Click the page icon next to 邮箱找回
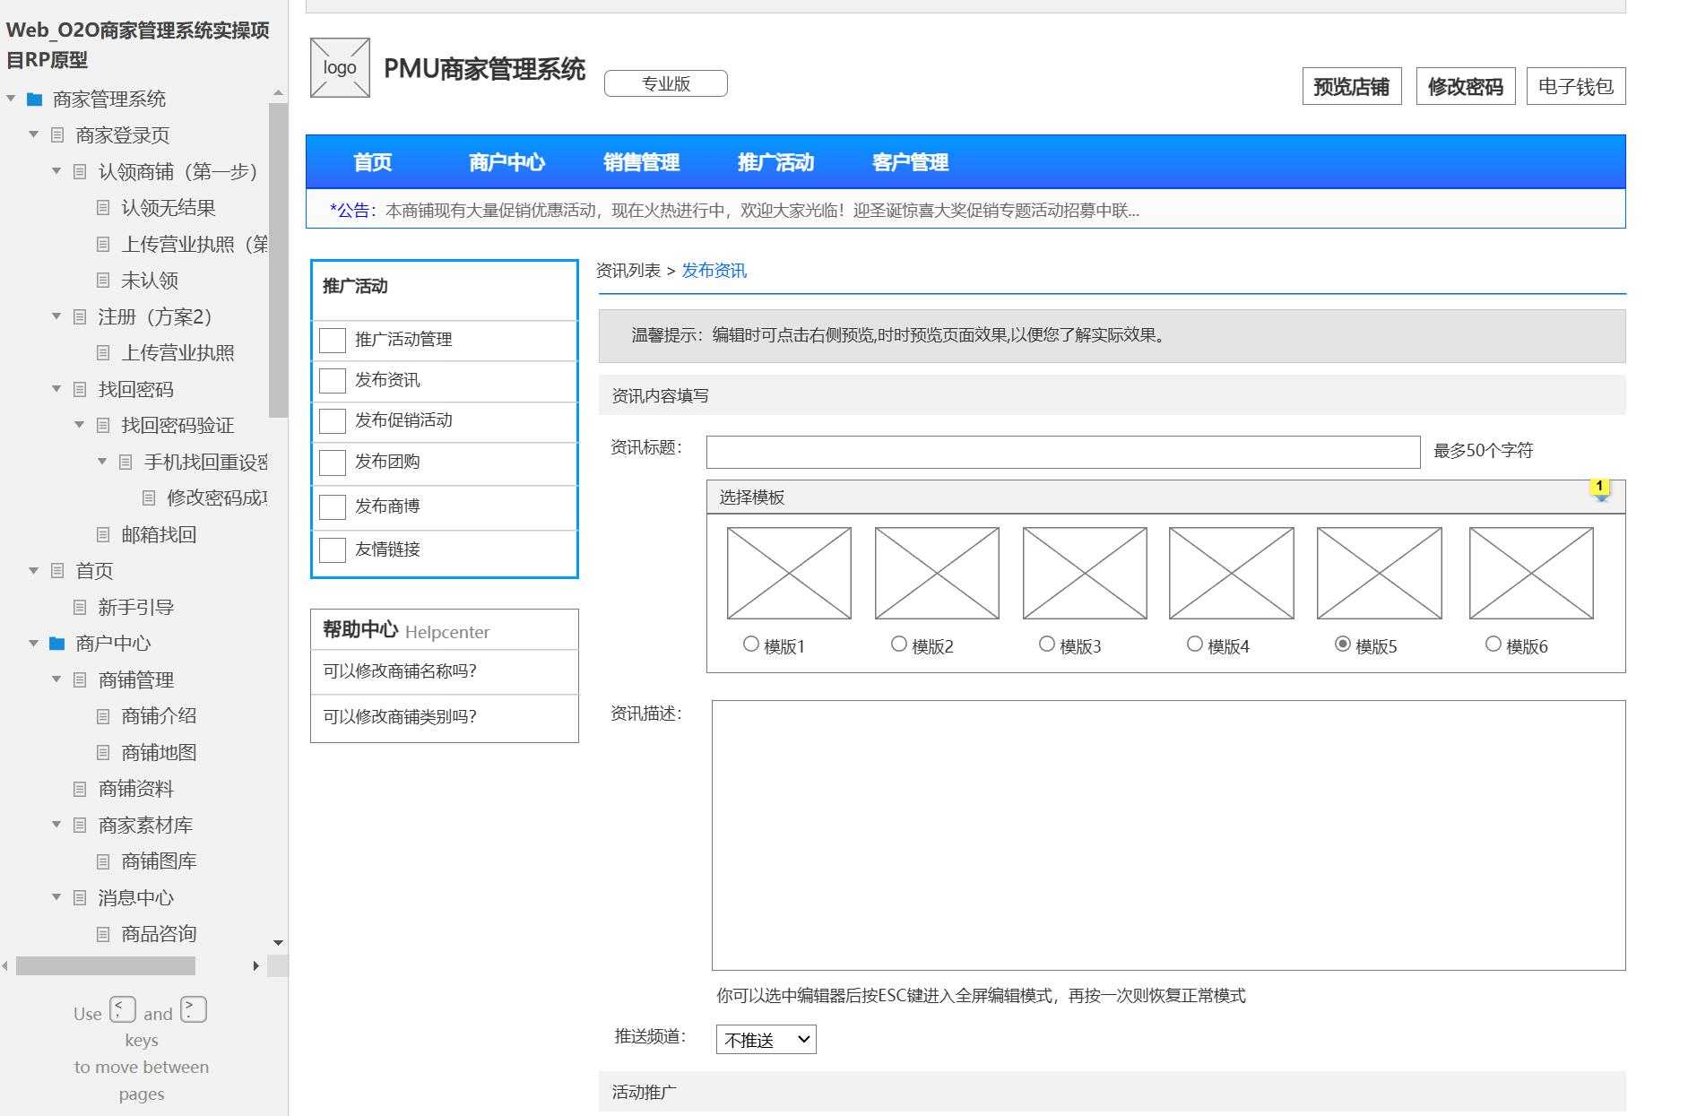The width and height of the screenshot is (1697, 1116). tap(103, 534)
